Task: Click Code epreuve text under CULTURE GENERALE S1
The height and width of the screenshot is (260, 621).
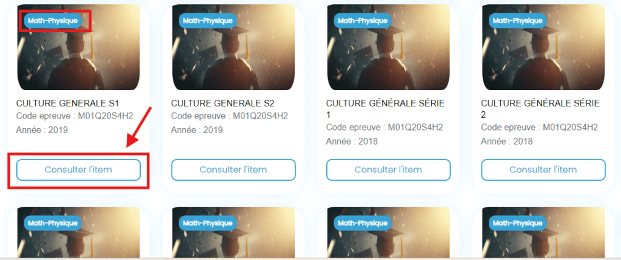Action: (x=74, y=116)
